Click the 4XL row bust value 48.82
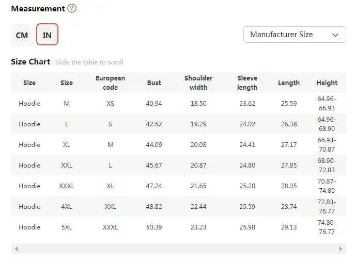The image size is (355, 264). pos(154,207)
